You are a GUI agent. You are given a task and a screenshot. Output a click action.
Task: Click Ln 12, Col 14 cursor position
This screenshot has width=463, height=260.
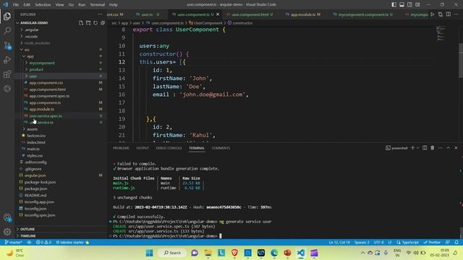pos(339,243)
